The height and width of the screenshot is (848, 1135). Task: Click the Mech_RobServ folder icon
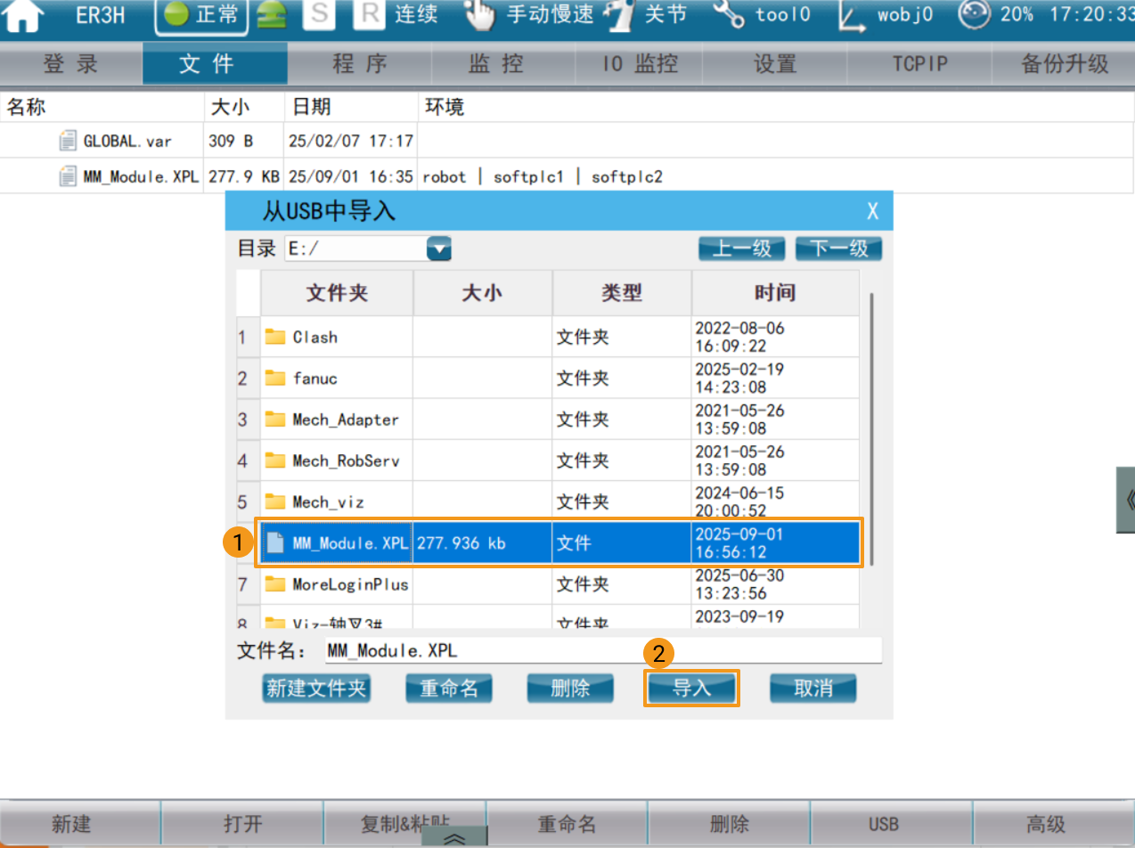275,461
